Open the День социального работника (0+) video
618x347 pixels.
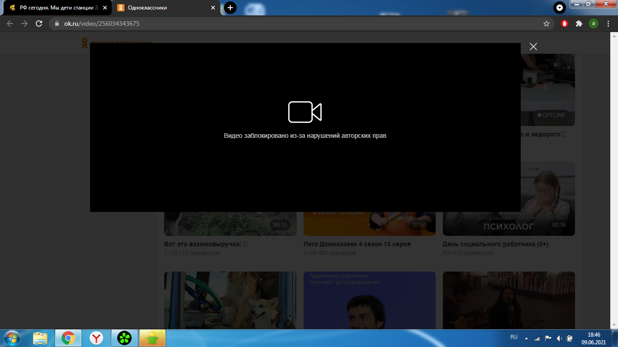pyautogui.click(x=495, y=244)
